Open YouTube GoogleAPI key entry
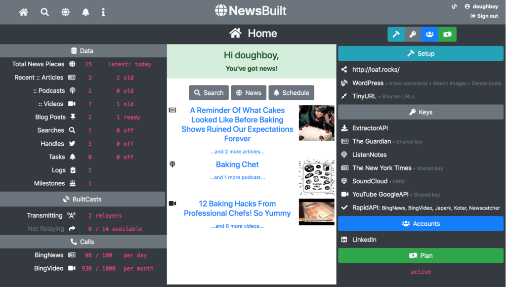This screenshot has height=287, width=506. 380,195
